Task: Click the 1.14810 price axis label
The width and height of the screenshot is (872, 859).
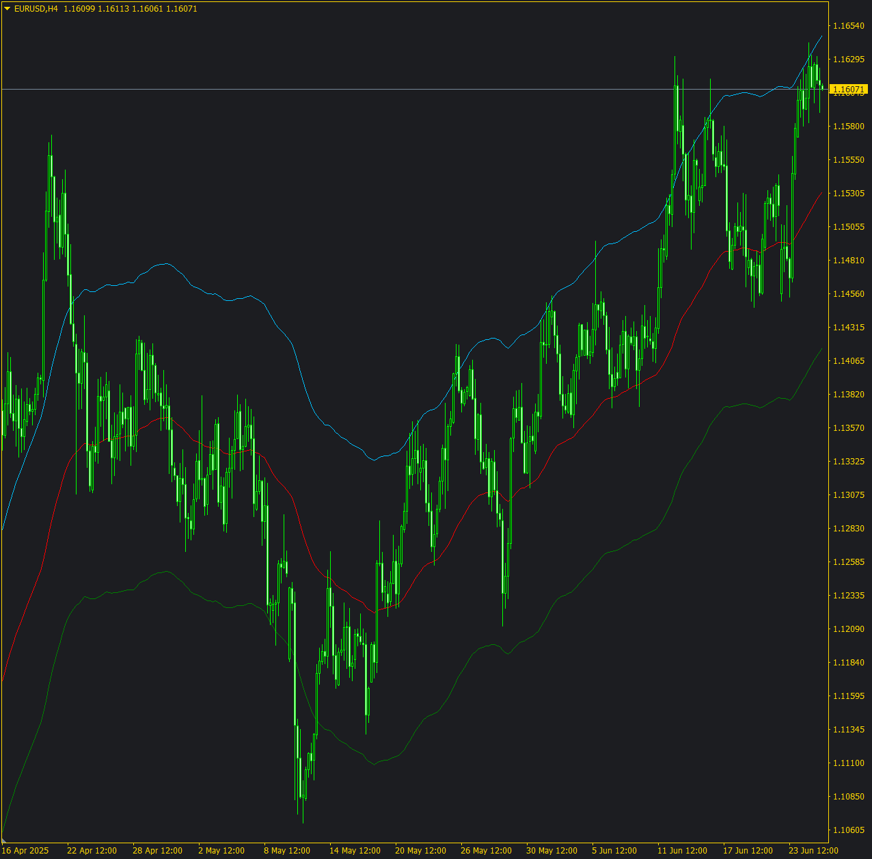Action: [849, 261]
